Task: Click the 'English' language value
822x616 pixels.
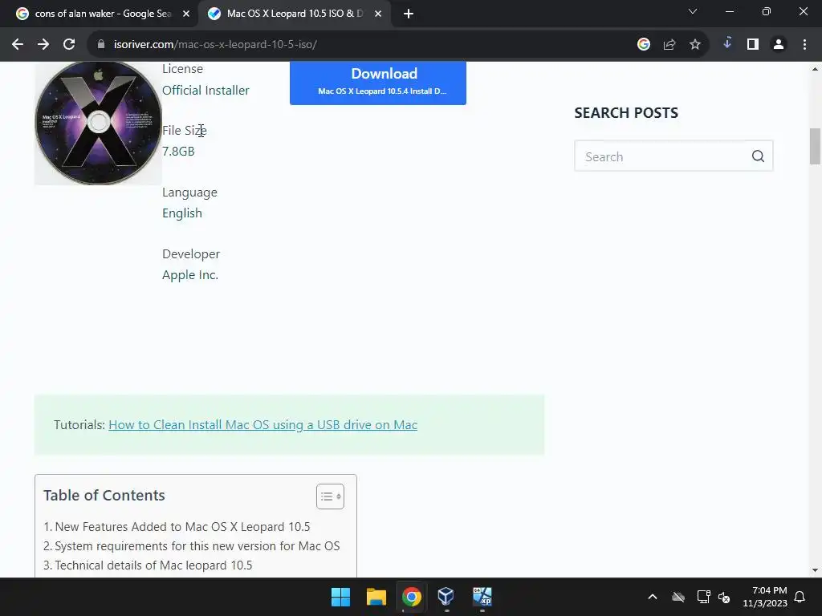Action: coord(182,213)
